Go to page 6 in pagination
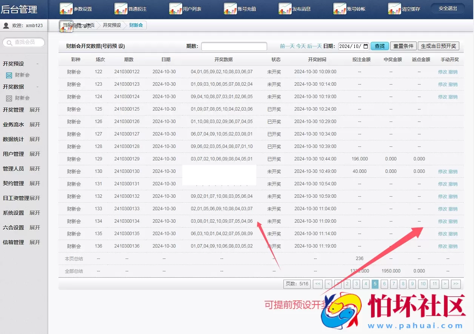The height and width of the screenshot is (334, 474). coord(384,284)
